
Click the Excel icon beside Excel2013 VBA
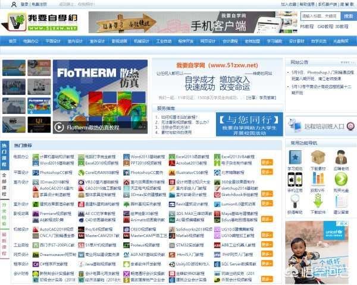(217, 157)
